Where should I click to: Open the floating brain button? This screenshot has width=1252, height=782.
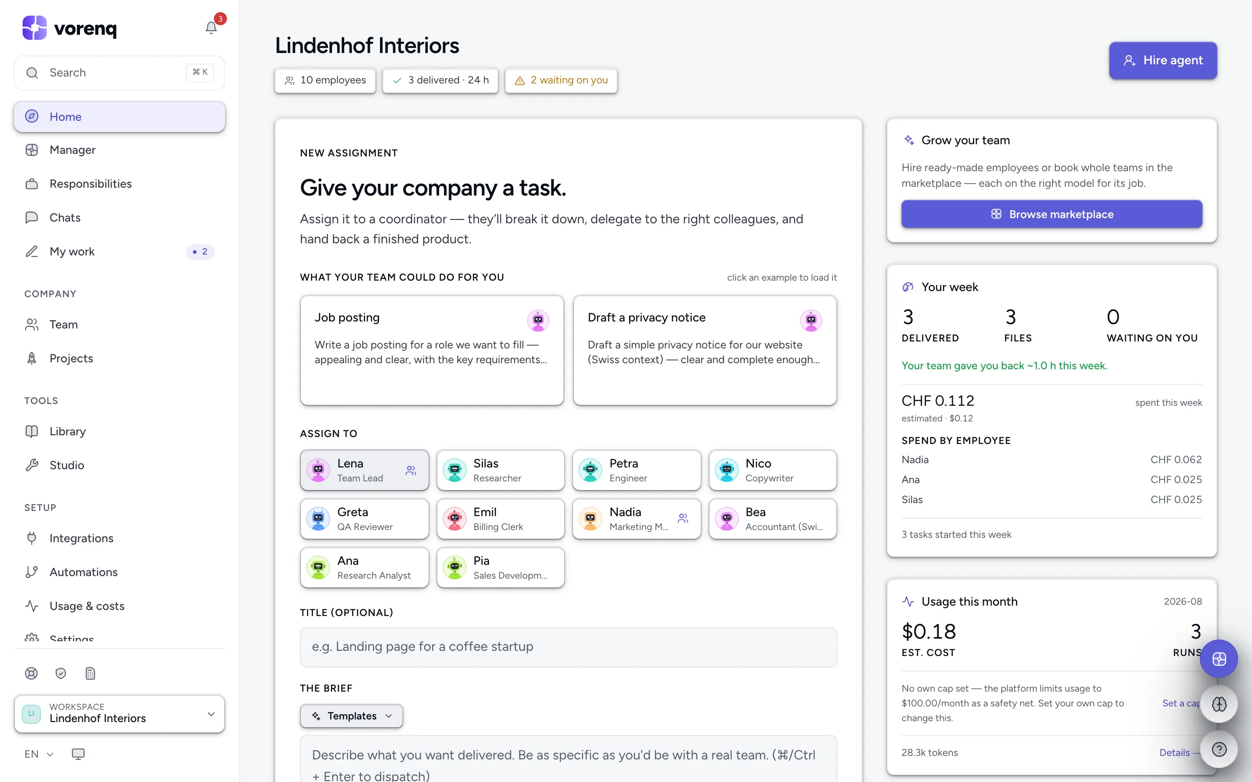point(1219,704)
